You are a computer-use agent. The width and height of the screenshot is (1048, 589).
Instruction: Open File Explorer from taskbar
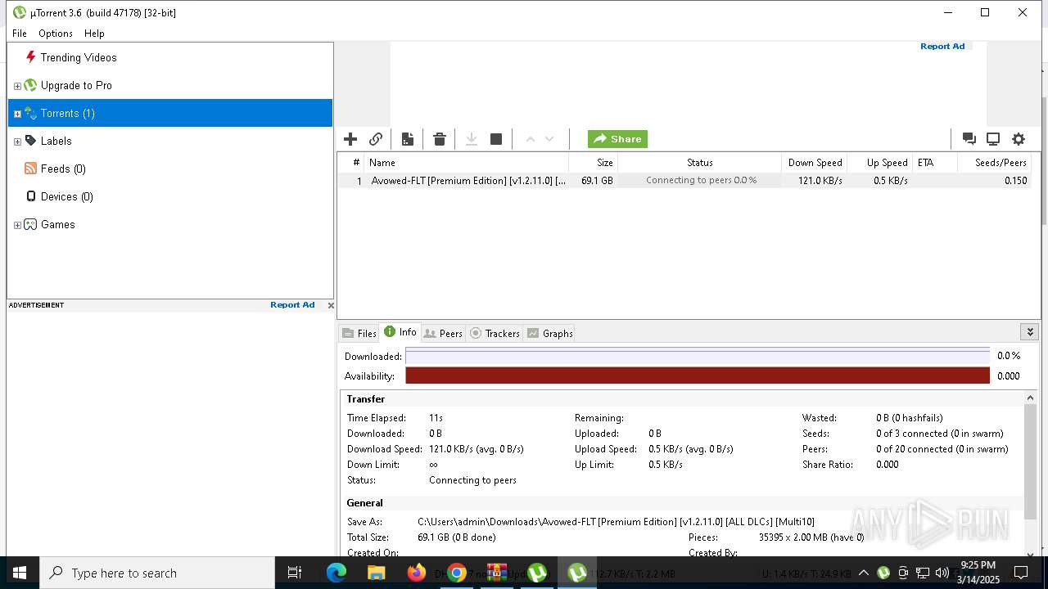click(x=377, y=573)
